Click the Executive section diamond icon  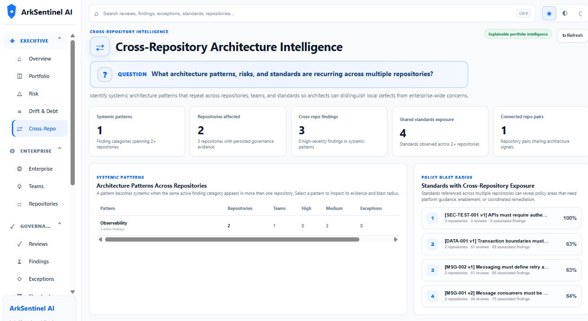pos(12,41)
